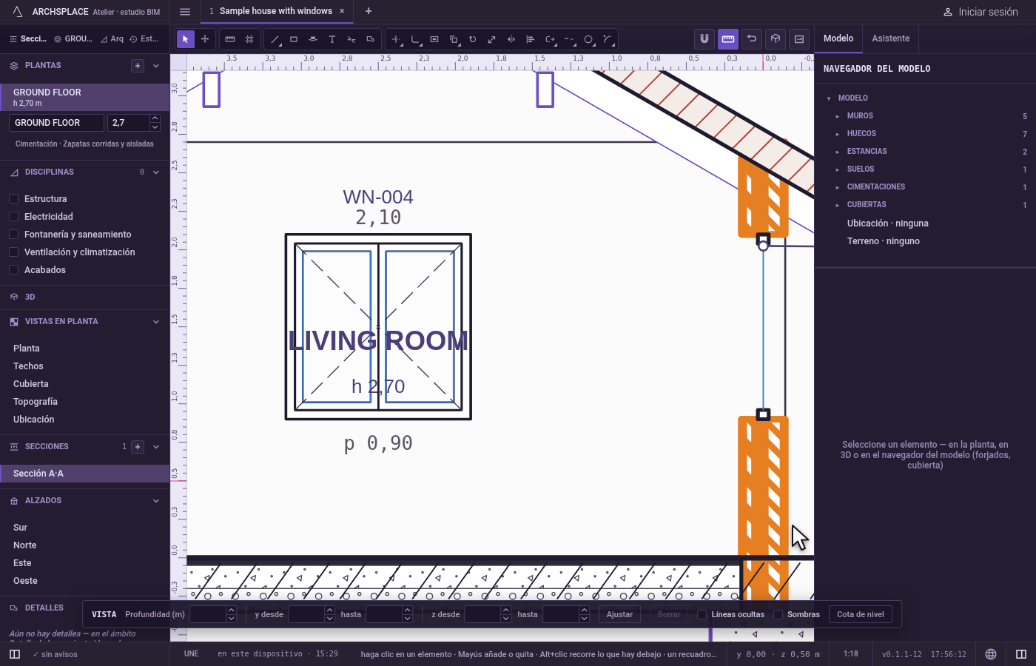
Task: Enable the Líneas ocultas checkbox
Action: (x=702, y=614)
